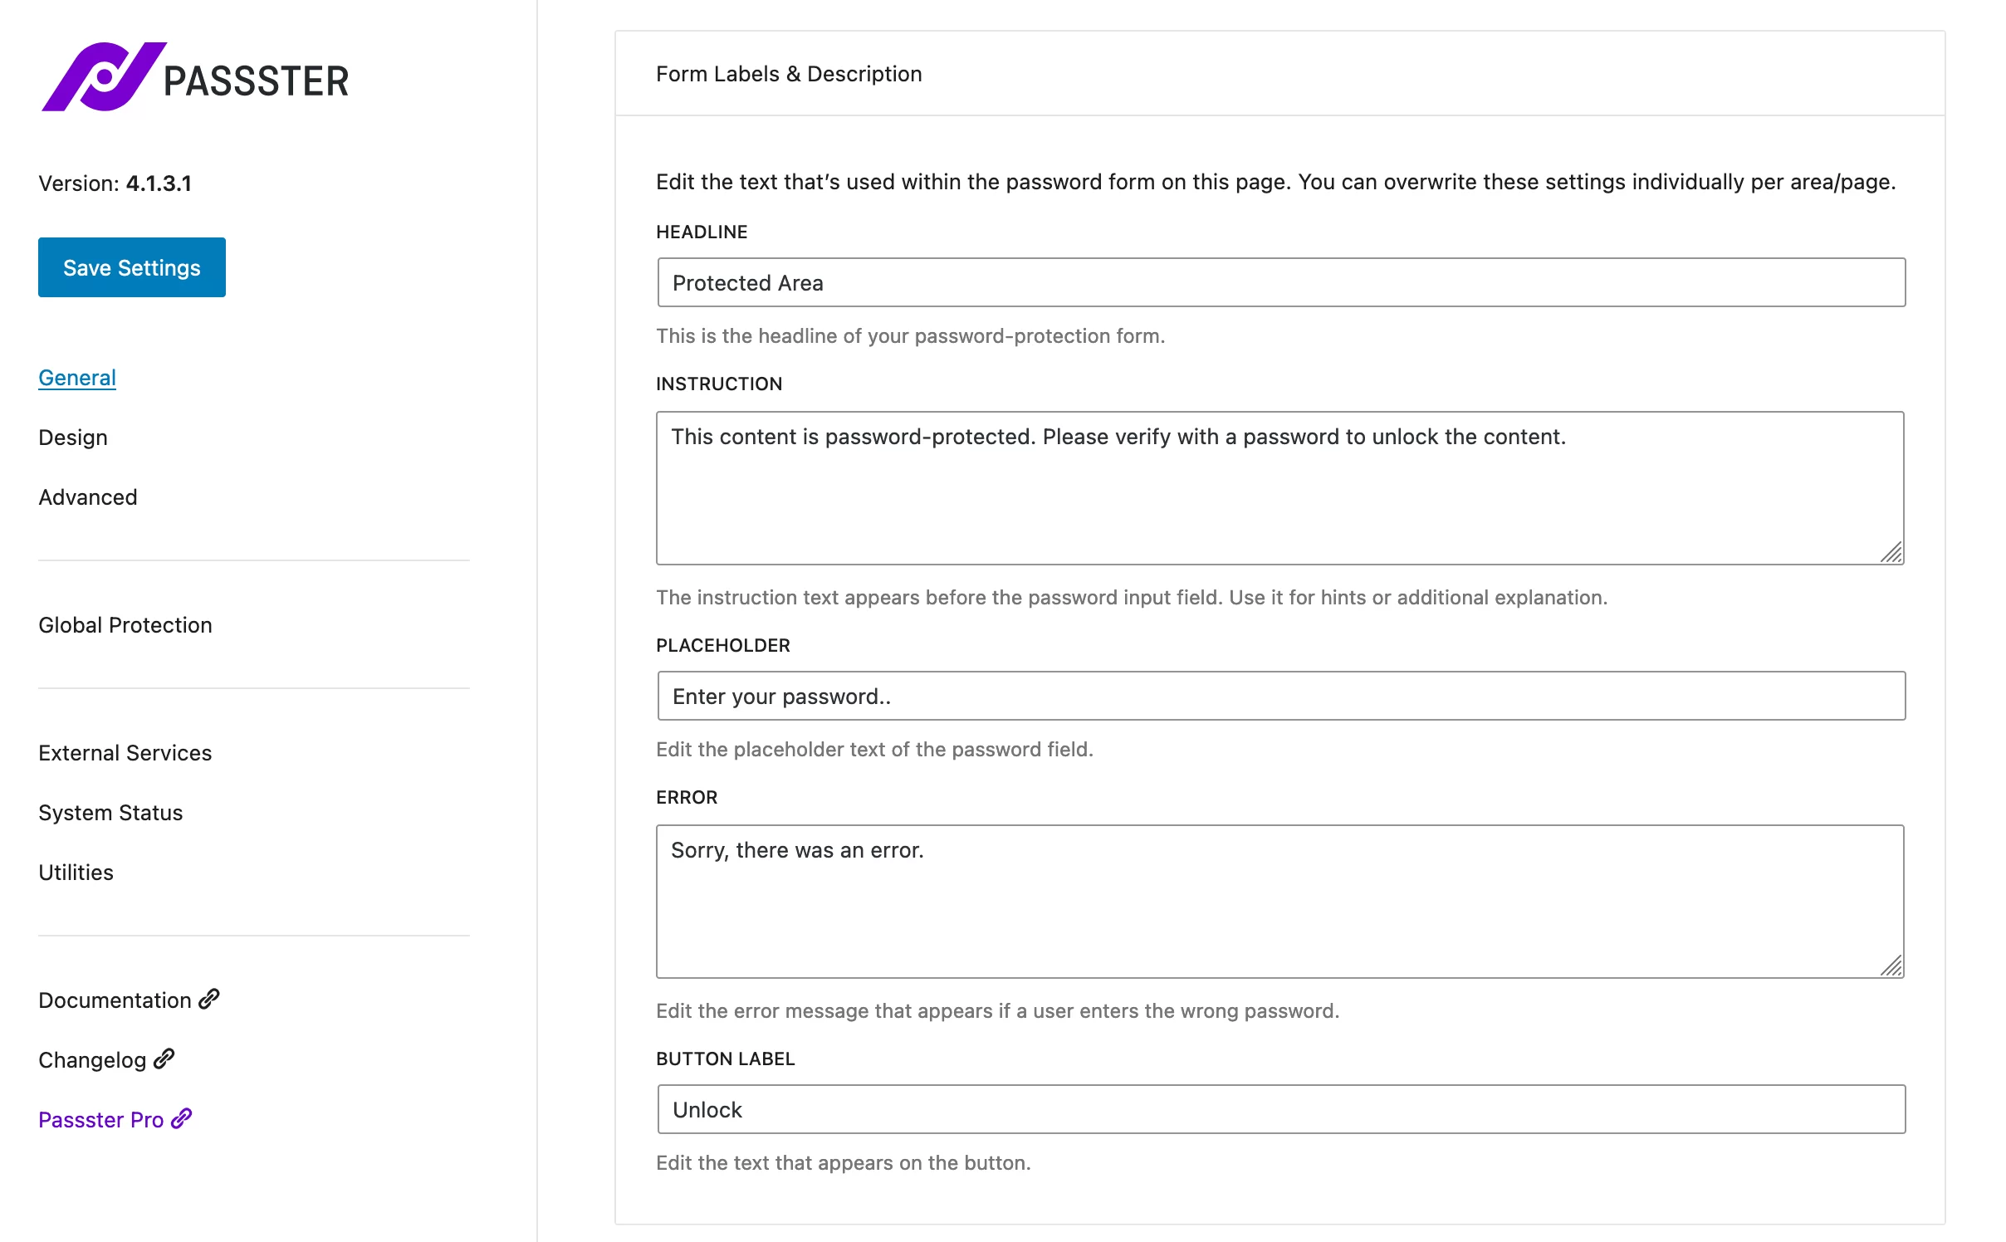Open the Passster Pro link
Viewport: 2006px width, 1242px height.
(x=101, y=1120)
